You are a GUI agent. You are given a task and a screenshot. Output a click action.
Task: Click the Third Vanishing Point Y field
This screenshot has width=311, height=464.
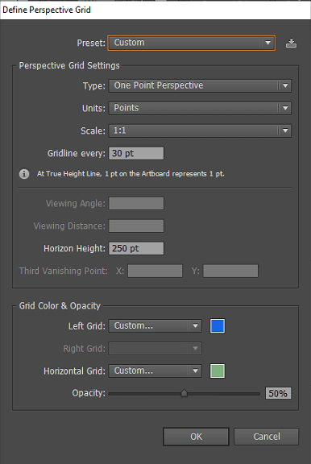pos(230,271)
